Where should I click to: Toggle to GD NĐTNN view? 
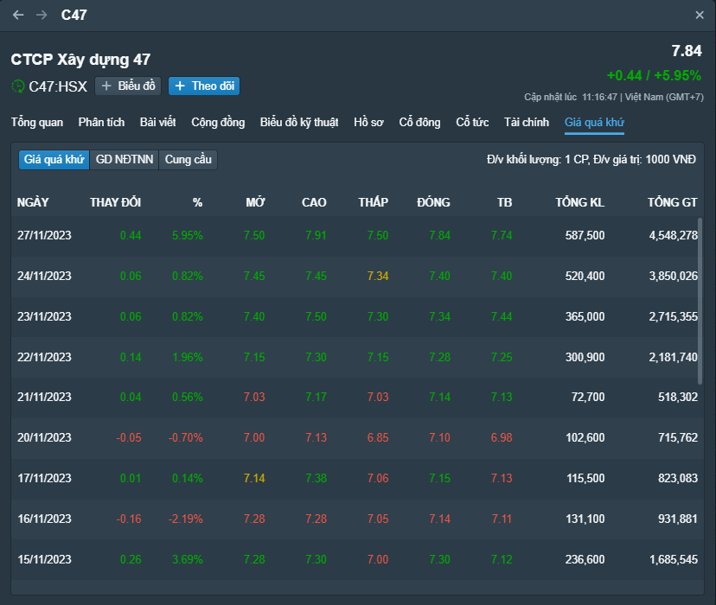pyautogui.click(x=125, y=159)
